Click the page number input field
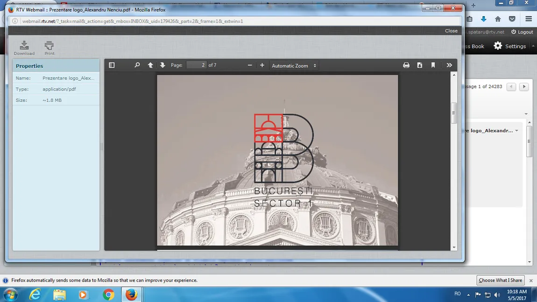Image resolution: width=537 pixels, height=302 pixels. (x=197, y=65)
